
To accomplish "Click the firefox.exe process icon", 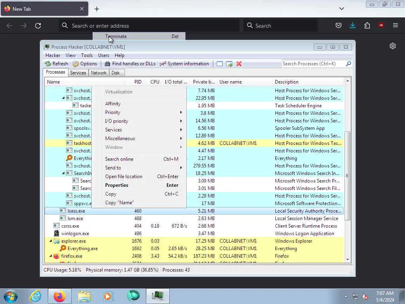I will click(x=56, y=256).
